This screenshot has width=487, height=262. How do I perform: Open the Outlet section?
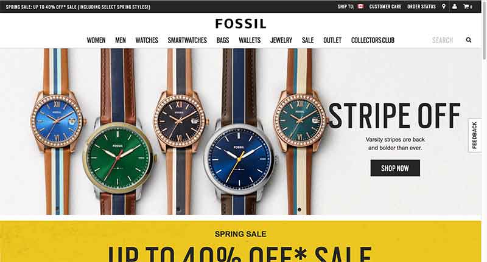coord(332,40)
